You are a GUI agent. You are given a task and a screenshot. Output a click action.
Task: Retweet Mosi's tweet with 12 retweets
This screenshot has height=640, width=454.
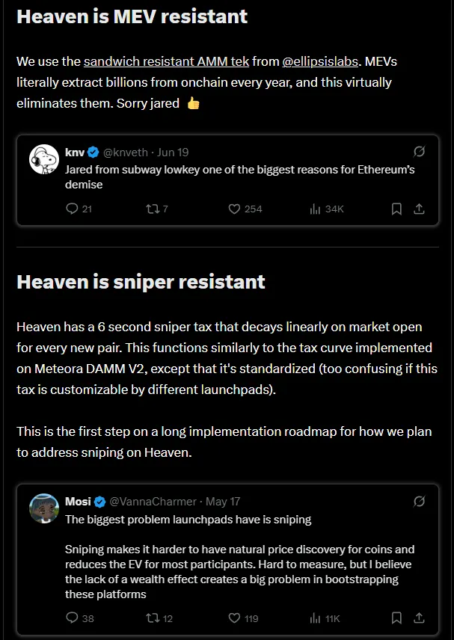coord(151,618)
